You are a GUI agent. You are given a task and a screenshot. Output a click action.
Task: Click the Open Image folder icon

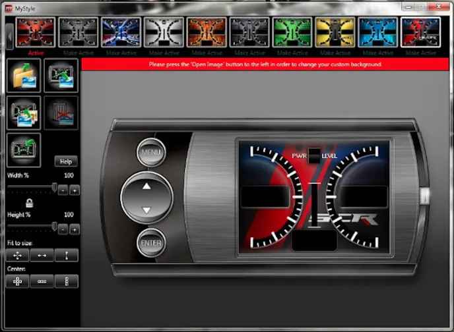(24, 75)
